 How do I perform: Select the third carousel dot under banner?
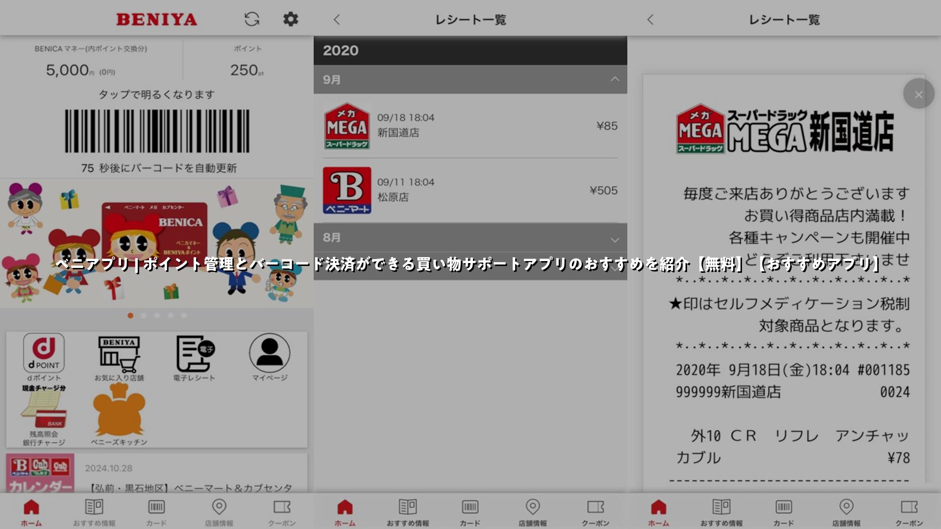(157, 315)
